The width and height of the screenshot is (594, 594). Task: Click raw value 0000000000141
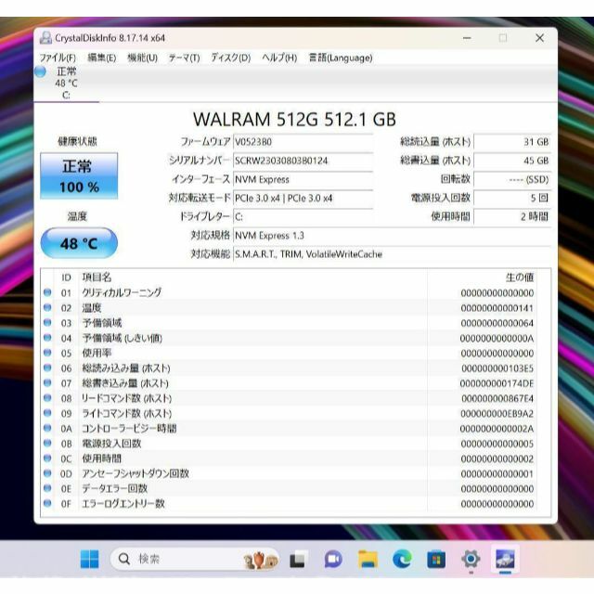(x=497, y=308)
